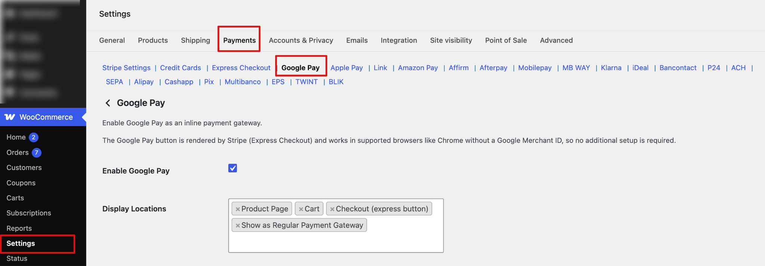Screen dimensions: 765x266
Task: Open Subscriptions in the sidebar
Action: point(29,213)
